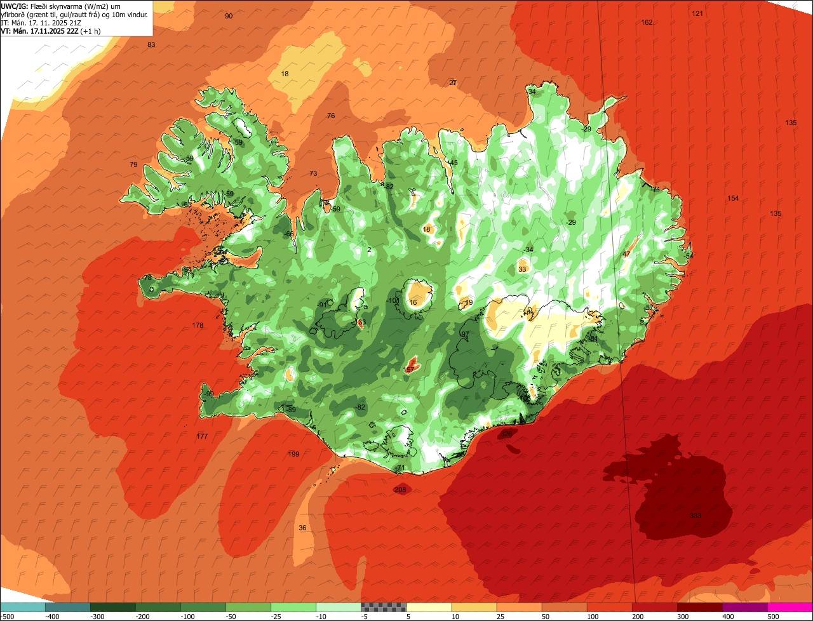Click the map value 73 in the northern bay
The width and height of the screenshot is (813, 621).
(x=313, y=173)
